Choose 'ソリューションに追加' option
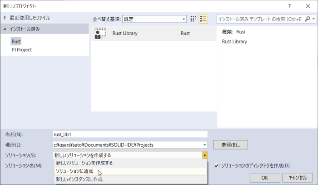The width and height of the screenshot is (318, 185). coord(75,171)
